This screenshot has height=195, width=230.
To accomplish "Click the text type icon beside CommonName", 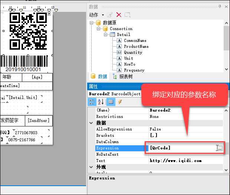I will (x=119, y=40).
